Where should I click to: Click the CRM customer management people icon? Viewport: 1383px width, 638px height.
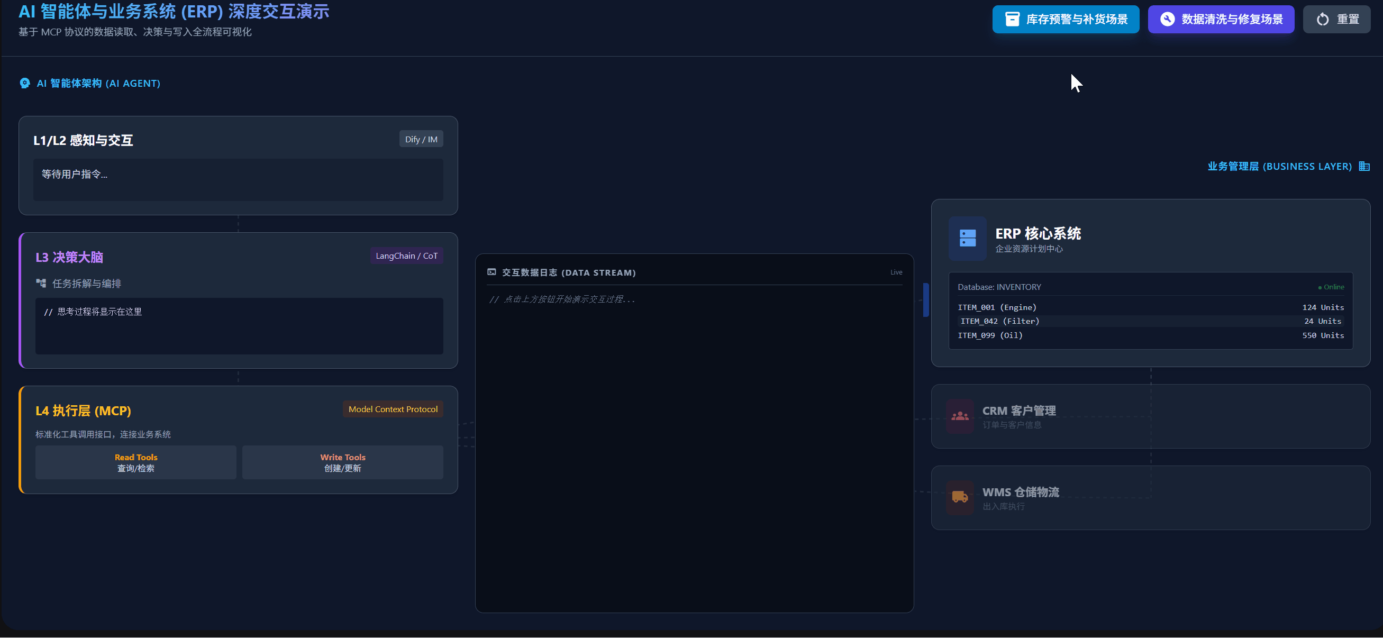(x=959, y=416)
